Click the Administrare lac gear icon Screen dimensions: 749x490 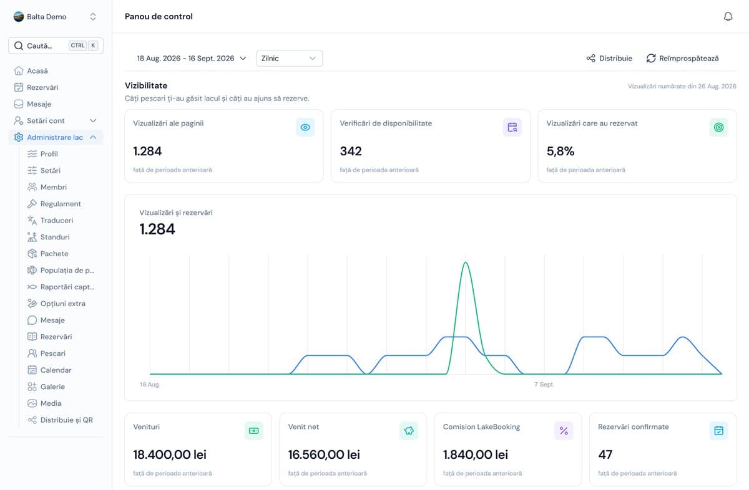coord(19,137)
